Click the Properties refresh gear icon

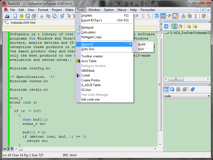pos(192,89)
